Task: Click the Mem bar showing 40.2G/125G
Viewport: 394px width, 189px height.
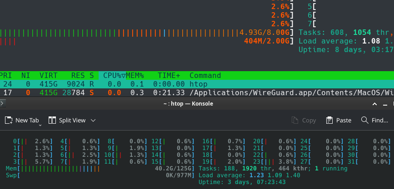Action: click(x=100, y=169)
